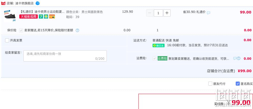Open the 运费险 comment bubble icon
This screenshot has height=109, width=253.
tap(235, 58)
